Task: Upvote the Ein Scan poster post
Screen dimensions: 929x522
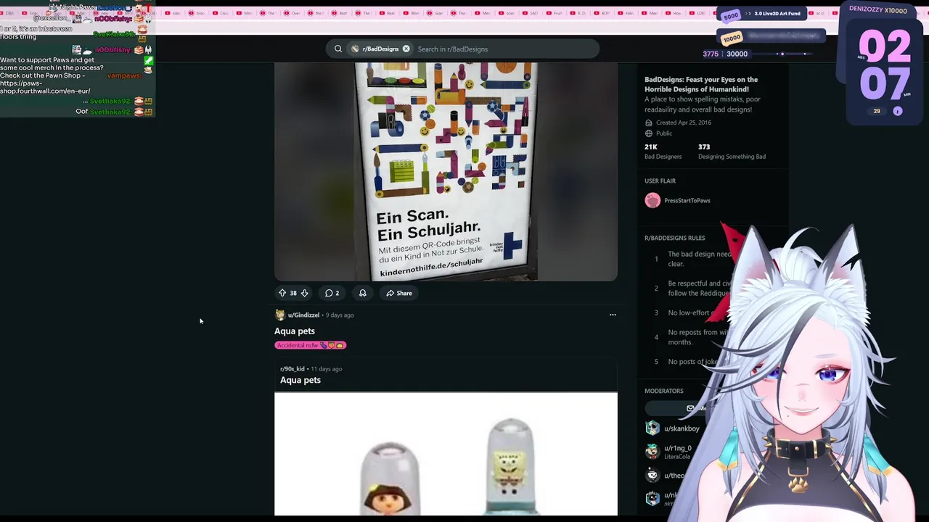Action: 282,293
